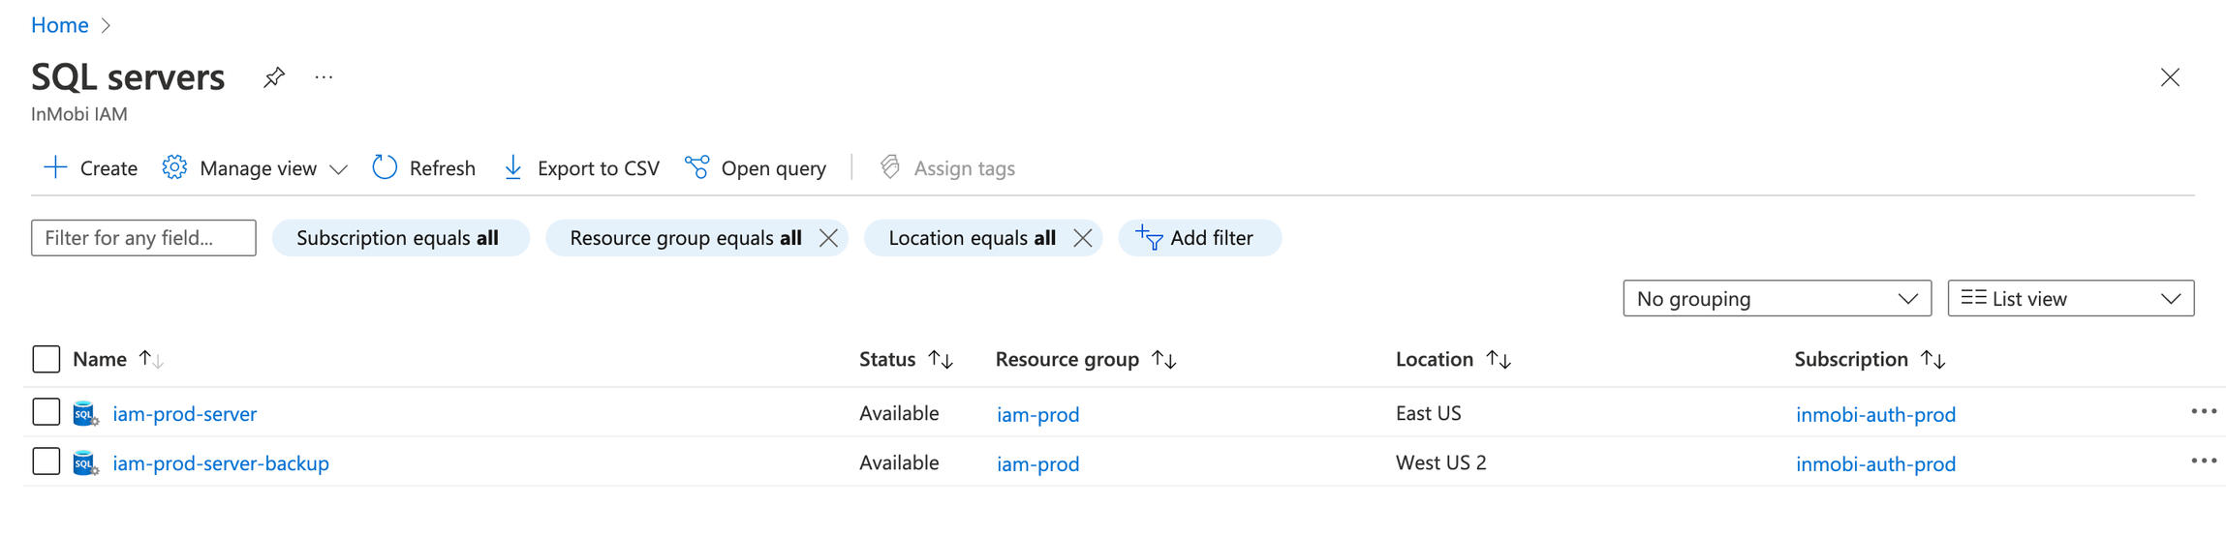
Task: Click the InMobi IAM directory label
Action: (x=79, y=114)
